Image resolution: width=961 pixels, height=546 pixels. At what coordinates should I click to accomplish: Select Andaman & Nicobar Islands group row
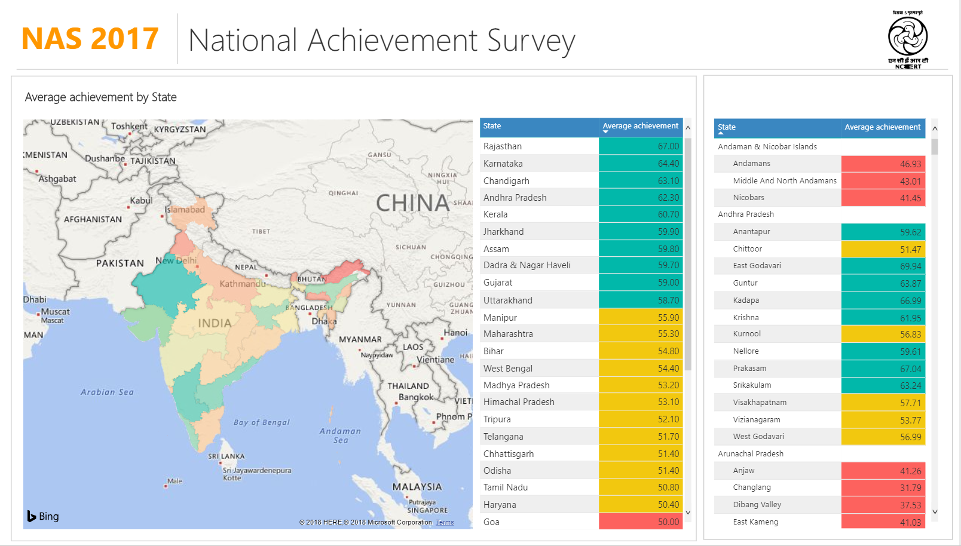pyautogui.click(x=820, y=147)
